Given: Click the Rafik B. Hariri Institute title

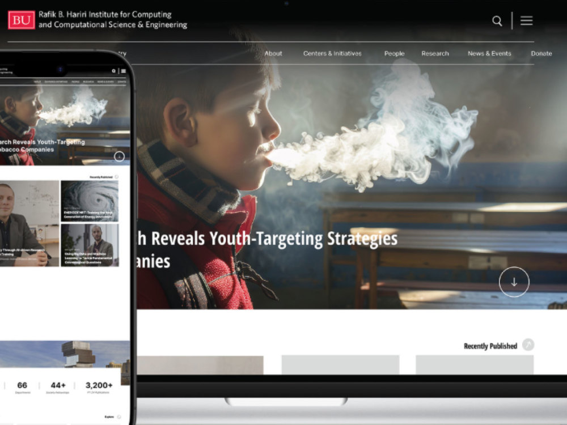Looking at the screenshot, I should pos(113,19).
